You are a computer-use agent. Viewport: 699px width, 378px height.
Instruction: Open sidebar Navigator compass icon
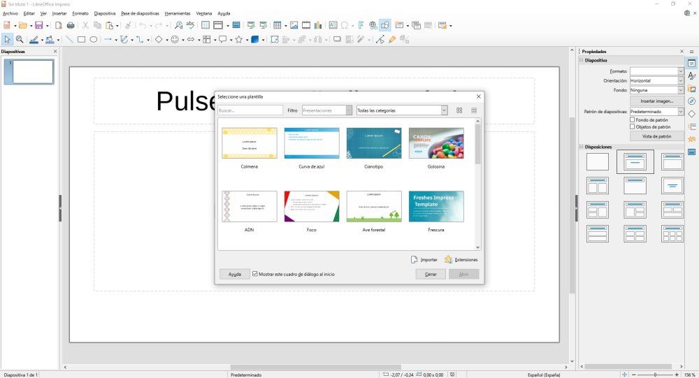691,101
